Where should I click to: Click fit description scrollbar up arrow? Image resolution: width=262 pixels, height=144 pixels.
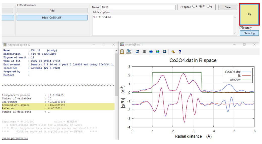(x=235, y=17)
